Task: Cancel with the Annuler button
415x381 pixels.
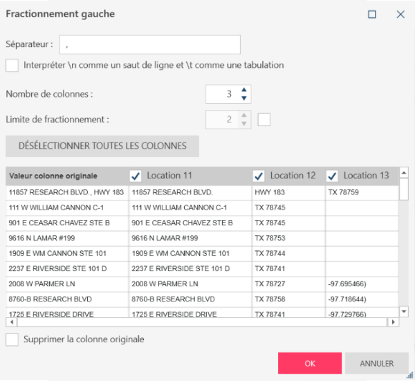Action: (376, 363)
